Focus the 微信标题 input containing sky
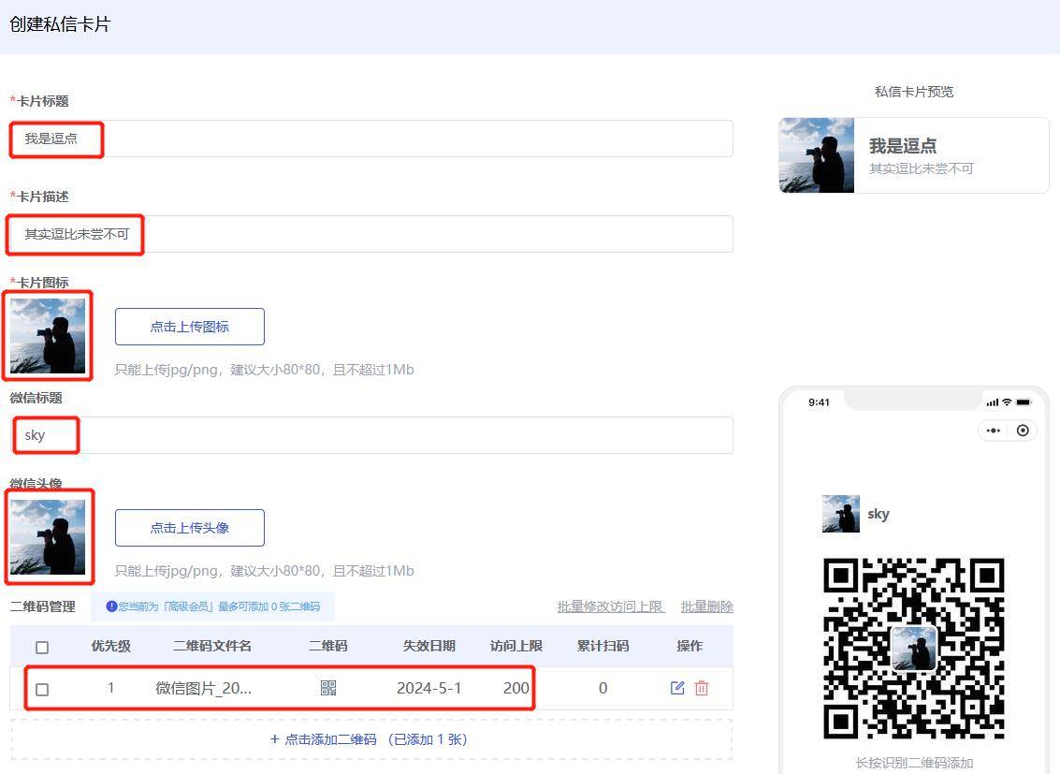1060x774 pixels. pos(371,435)
